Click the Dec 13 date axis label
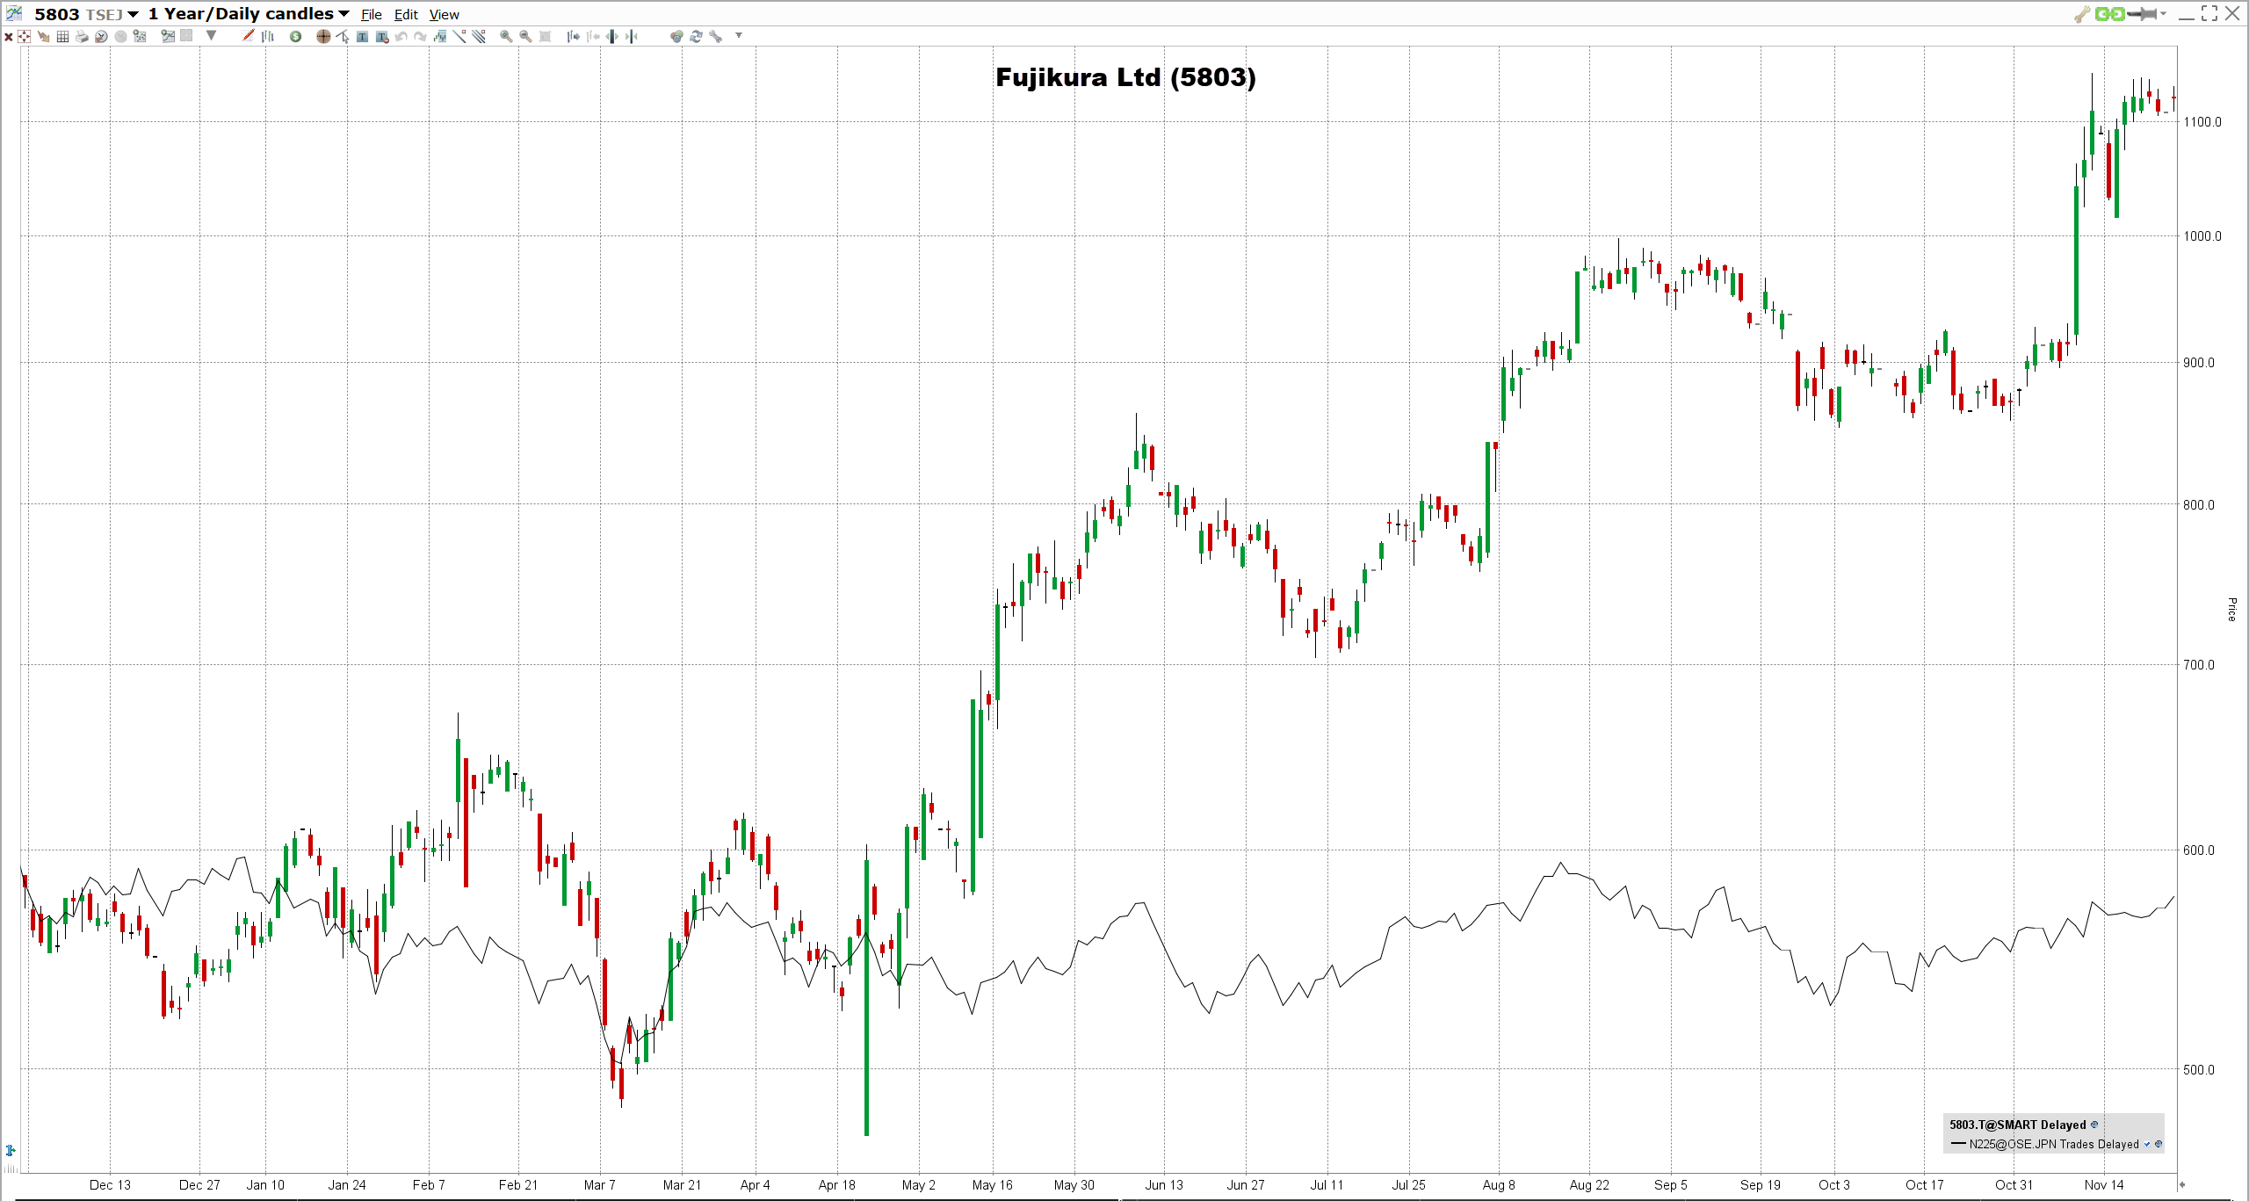This screenshot has height=1201, width=2249. click(x=110, y=1184)
